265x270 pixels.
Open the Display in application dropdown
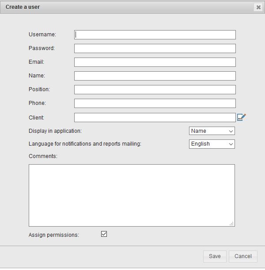212,131
